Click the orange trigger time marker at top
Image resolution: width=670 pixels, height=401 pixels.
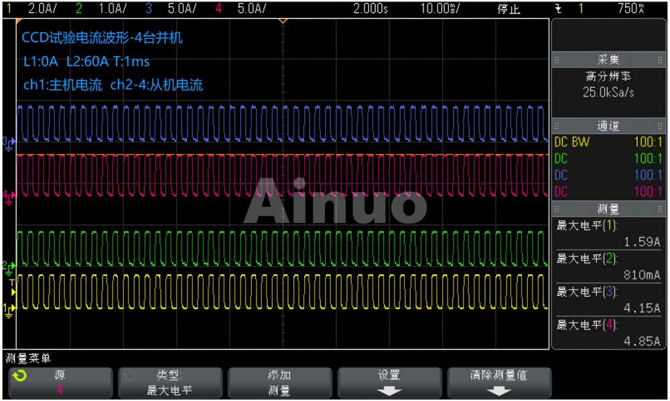point(283,21)
